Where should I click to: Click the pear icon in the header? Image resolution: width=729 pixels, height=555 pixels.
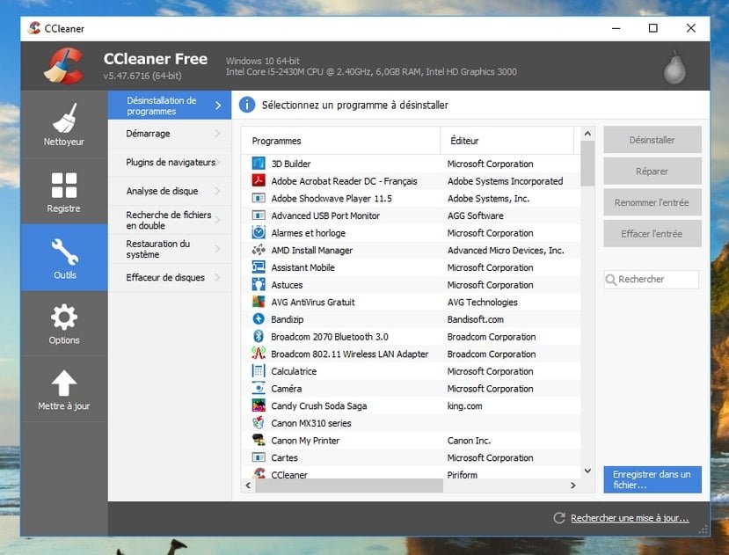tap(674, 68)
